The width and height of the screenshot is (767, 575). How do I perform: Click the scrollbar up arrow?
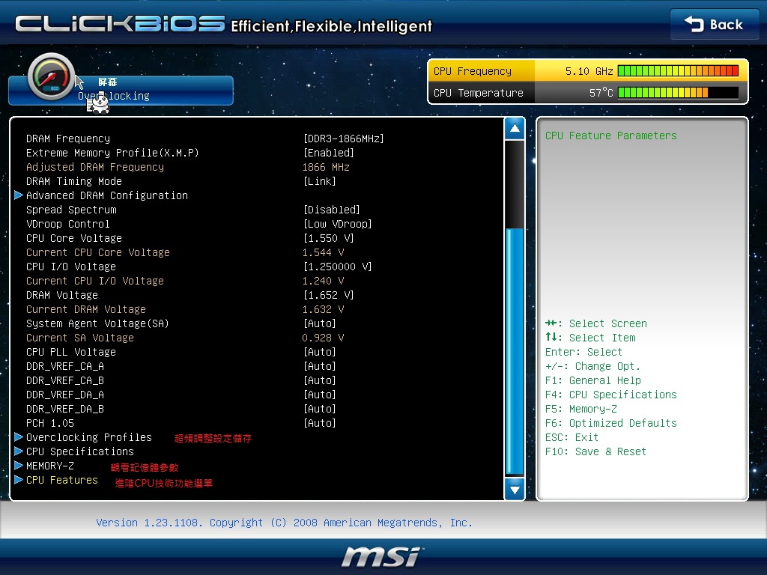pos(515,129)
